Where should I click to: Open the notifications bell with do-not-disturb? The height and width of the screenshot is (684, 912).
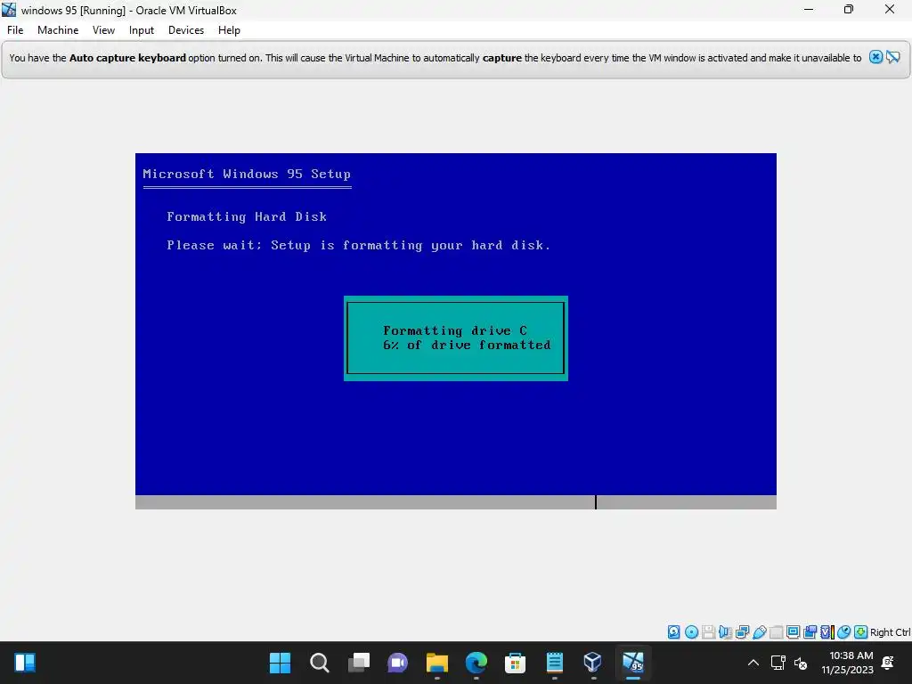888,663
